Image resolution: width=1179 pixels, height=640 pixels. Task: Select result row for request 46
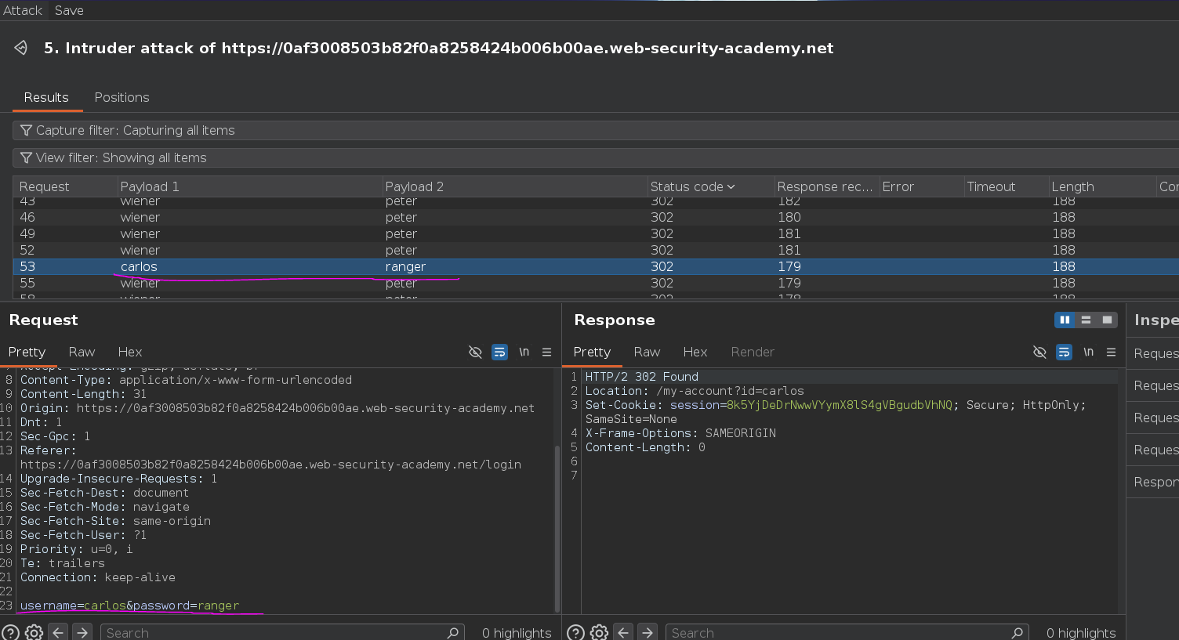pyautogui.click(x=596, y=217)
